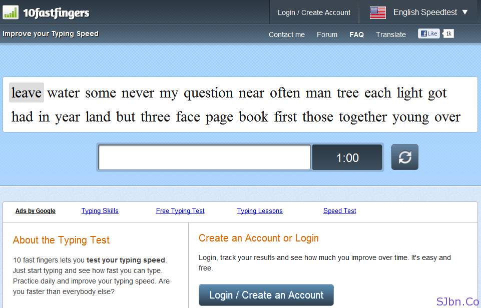Click the word "never" in test text
The height and width of the screenshot is (308, 481).
coord(138,93)
